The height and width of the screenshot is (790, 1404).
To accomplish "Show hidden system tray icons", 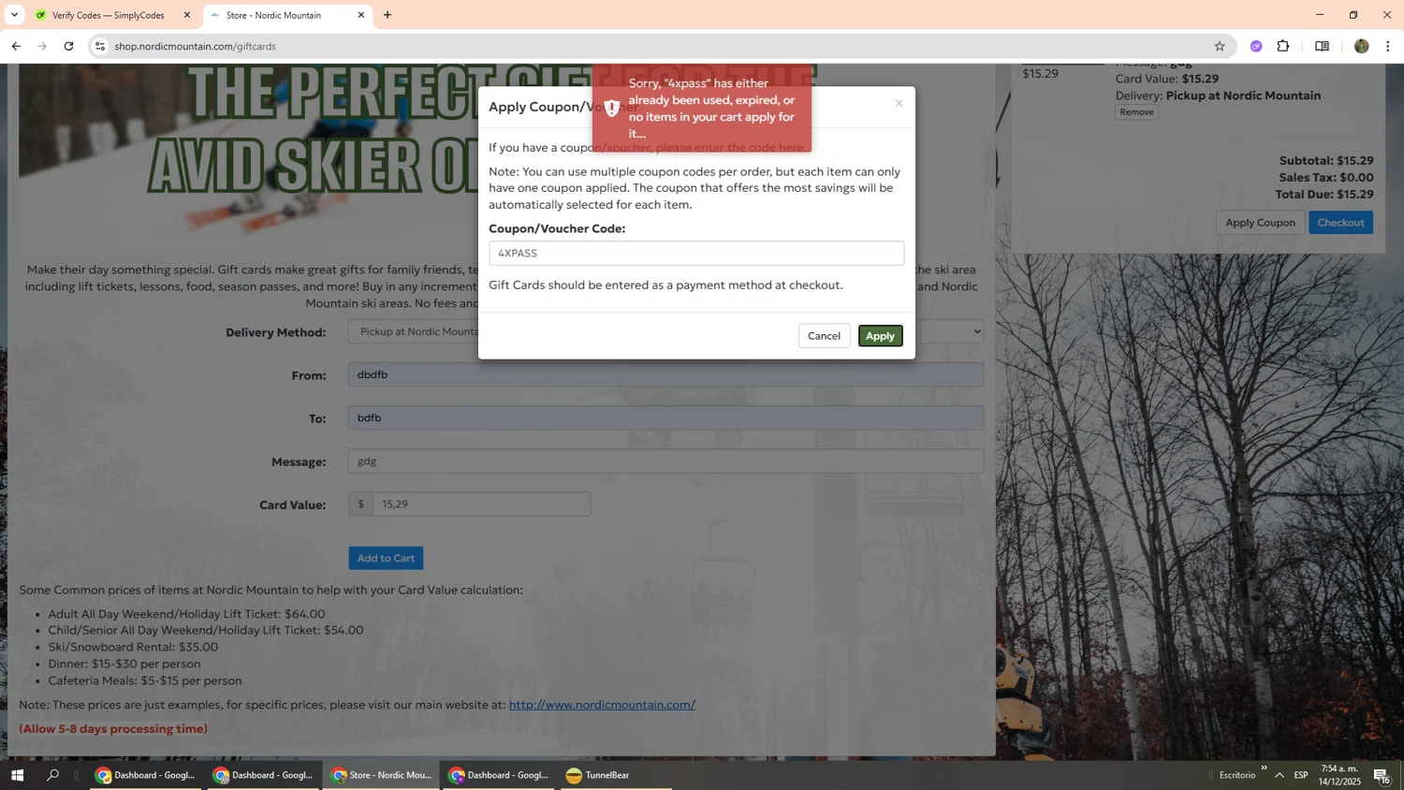I will [1280, 775].
